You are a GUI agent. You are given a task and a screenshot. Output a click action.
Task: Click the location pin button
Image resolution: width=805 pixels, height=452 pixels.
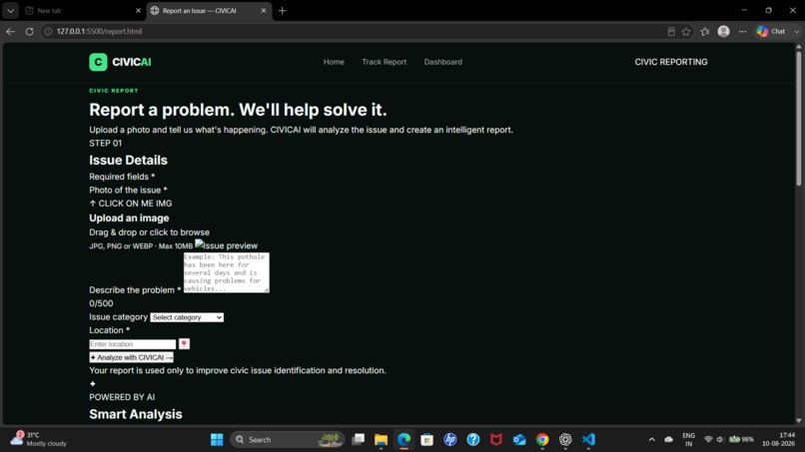click(x=184, y=344)
